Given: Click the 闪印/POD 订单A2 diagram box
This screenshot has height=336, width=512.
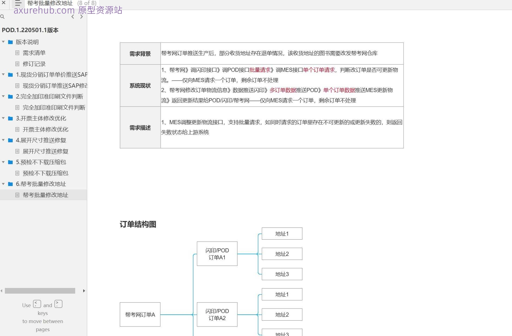Looking at the screenshot, I should point(217,314).
